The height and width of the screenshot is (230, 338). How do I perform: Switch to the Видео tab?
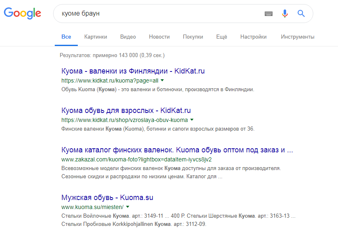point(128,37)
